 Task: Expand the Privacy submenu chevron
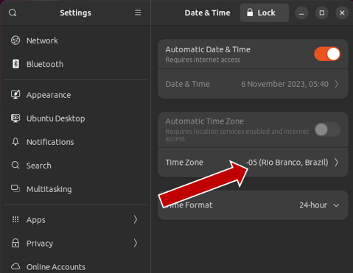[136, 243]
